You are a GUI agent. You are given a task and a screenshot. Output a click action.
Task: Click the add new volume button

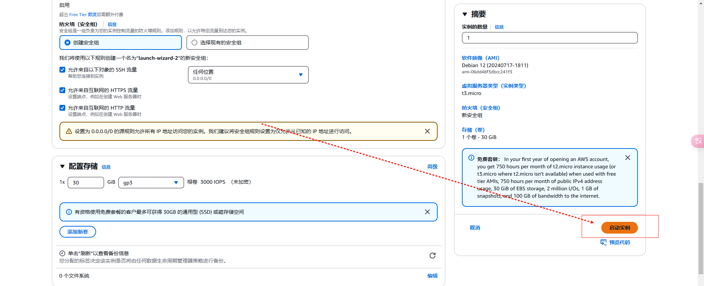[x=78, y=232]
